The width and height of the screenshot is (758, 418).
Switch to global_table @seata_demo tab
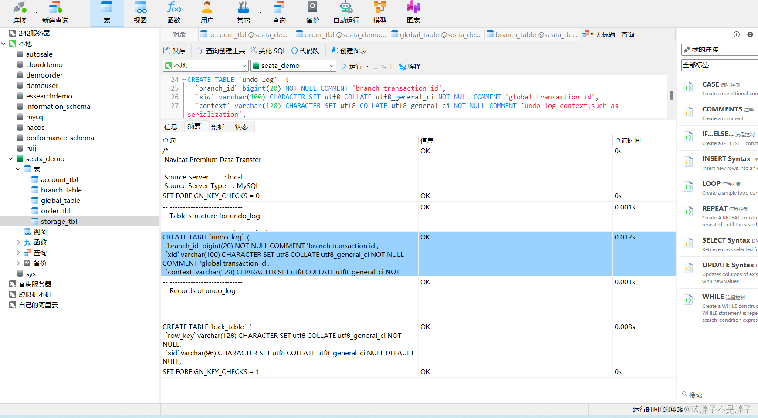pos(436,35)
